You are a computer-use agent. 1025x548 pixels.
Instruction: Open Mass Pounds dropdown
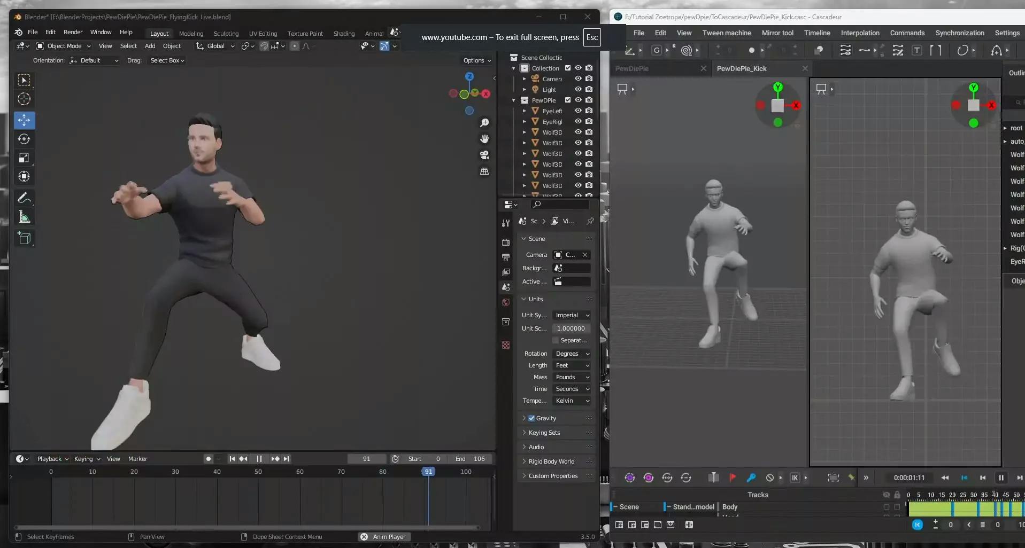tap(572, 377)
